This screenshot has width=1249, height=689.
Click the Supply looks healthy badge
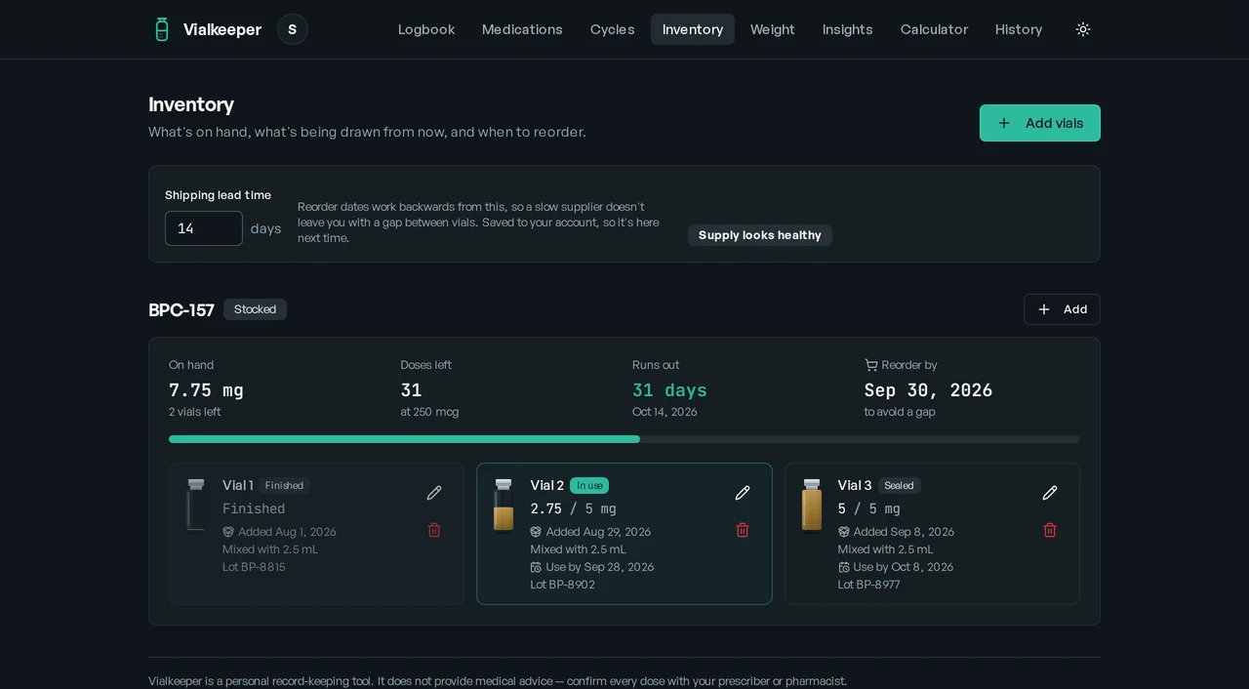(x=760, y=235)
